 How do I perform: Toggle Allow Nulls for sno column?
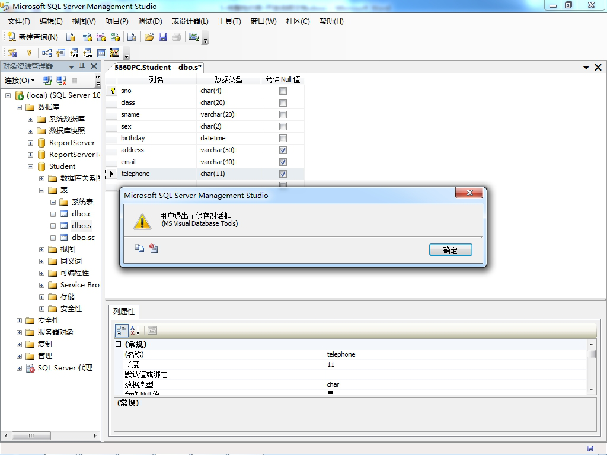click(x=283, y=91)
